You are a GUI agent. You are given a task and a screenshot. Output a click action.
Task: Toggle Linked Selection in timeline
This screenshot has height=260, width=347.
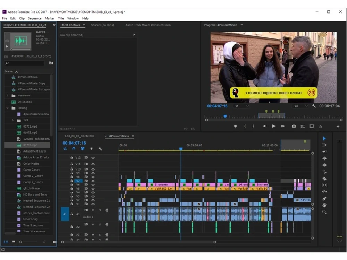[x=83, y=149]
